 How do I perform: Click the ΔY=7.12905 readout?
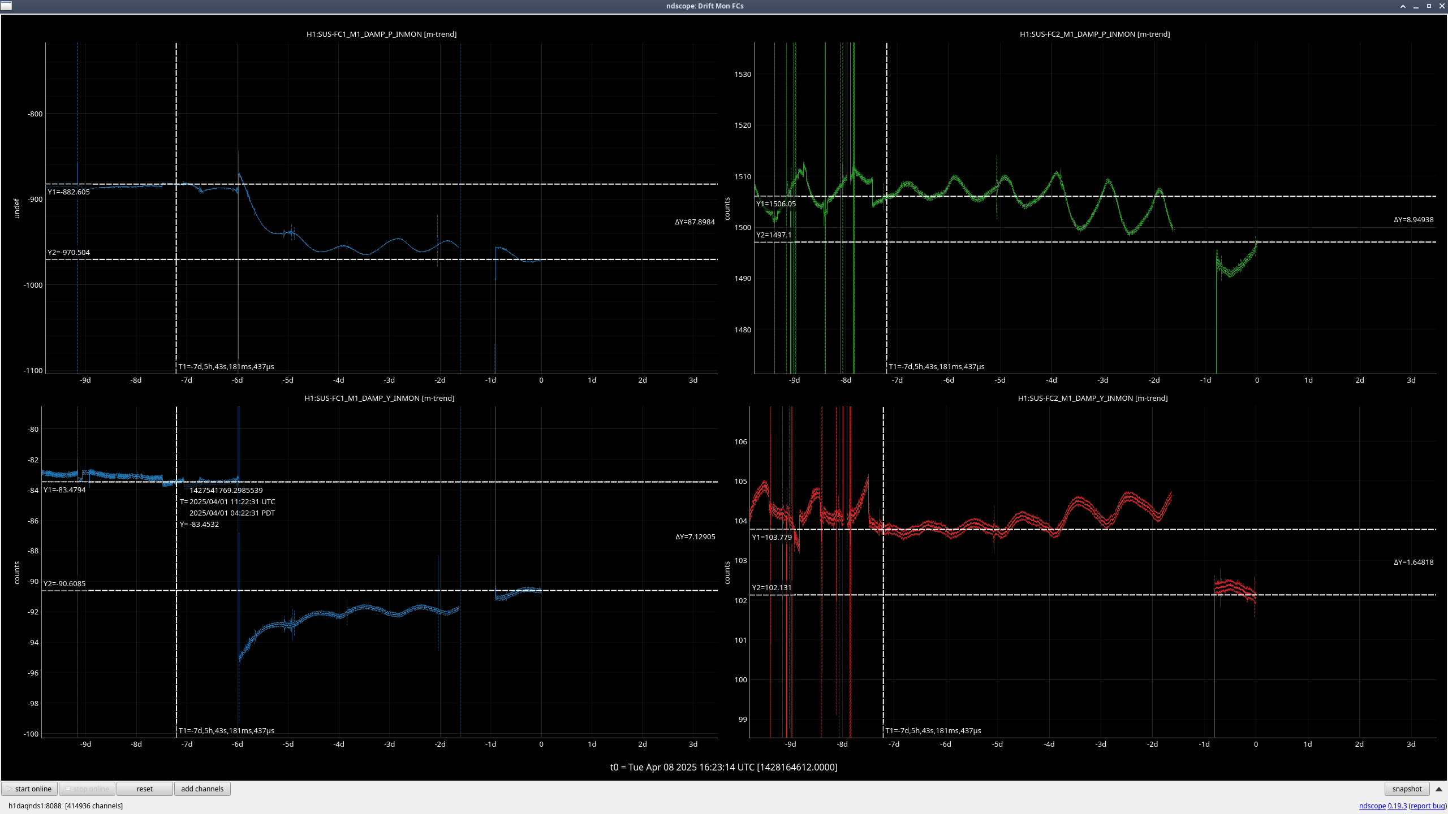click(x=695, y=537)
